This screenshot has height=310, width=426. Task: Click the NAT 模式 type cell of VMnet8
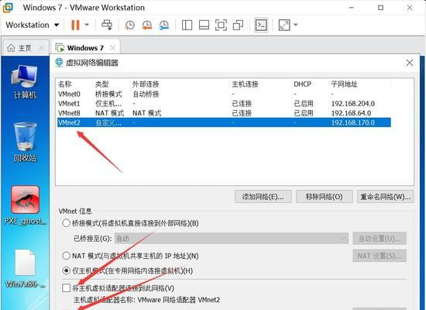tap(109, 113)
